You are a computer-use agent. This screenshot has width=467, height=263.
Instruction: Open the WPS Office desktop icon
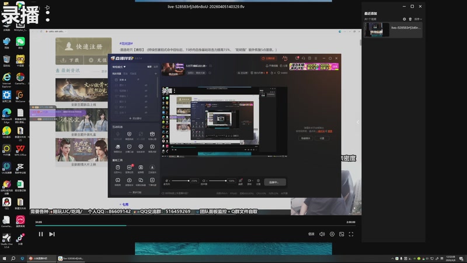[x=20, y=150]
